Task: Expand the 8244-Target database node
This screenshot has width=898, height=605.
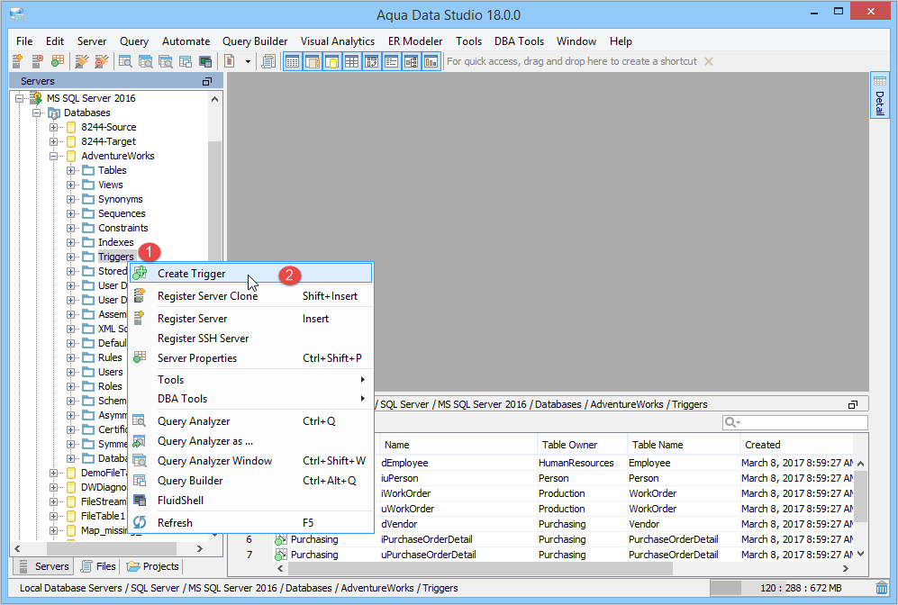Action: pyautogui.click(x=53, y=141)
